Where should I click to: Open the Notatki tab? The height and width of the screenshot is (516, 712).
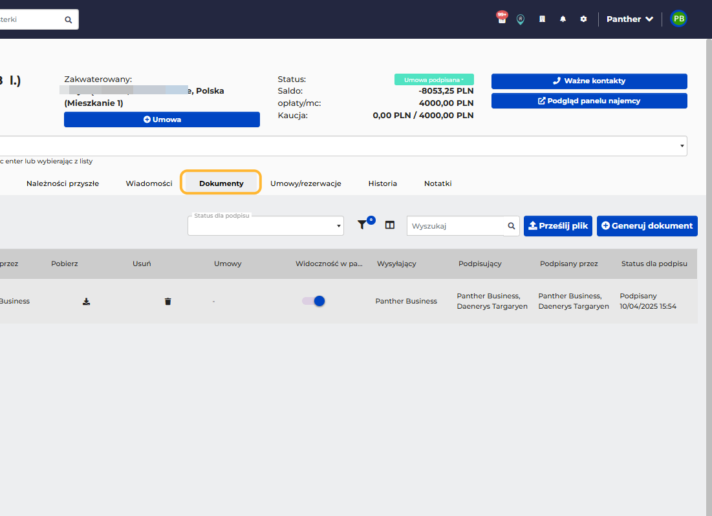(438, 183)
